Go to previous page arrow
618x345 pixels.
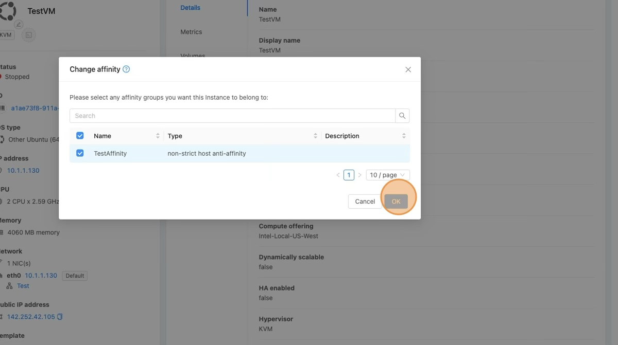coord(338,175)
